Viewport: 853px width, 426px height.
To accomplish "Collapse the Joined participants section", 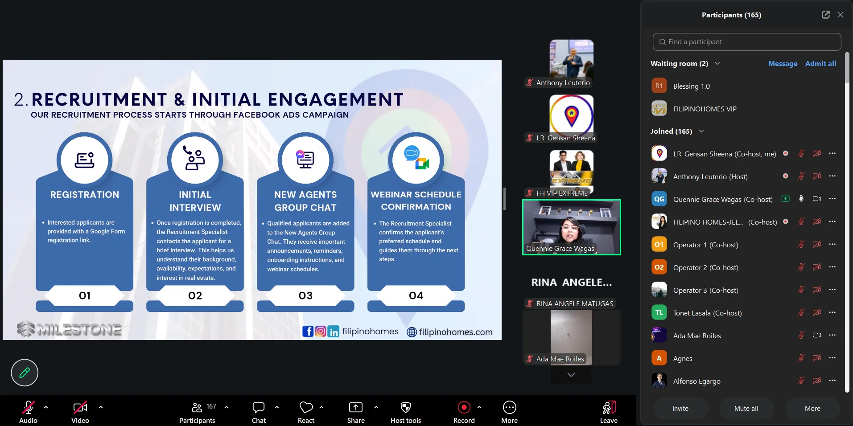I will [701, 131].
